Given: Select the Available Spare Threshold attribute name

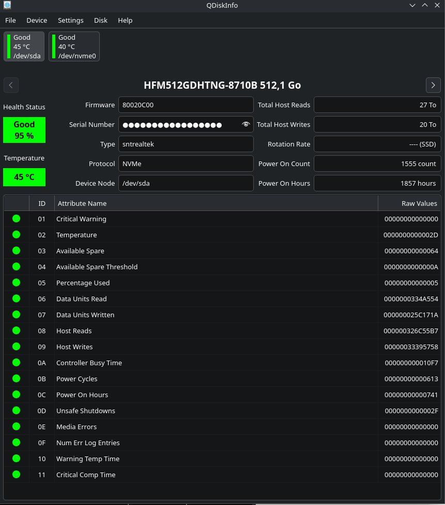Looking at the screenshot, I should point(97,267).
